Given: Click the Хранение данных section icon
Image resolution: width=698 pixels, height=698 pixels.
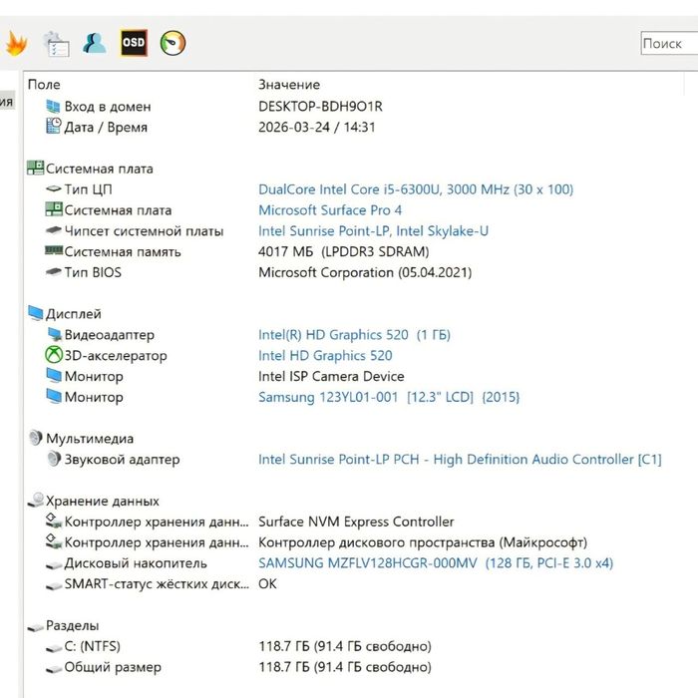Looking at the screenshot, I should pos(35,500).
